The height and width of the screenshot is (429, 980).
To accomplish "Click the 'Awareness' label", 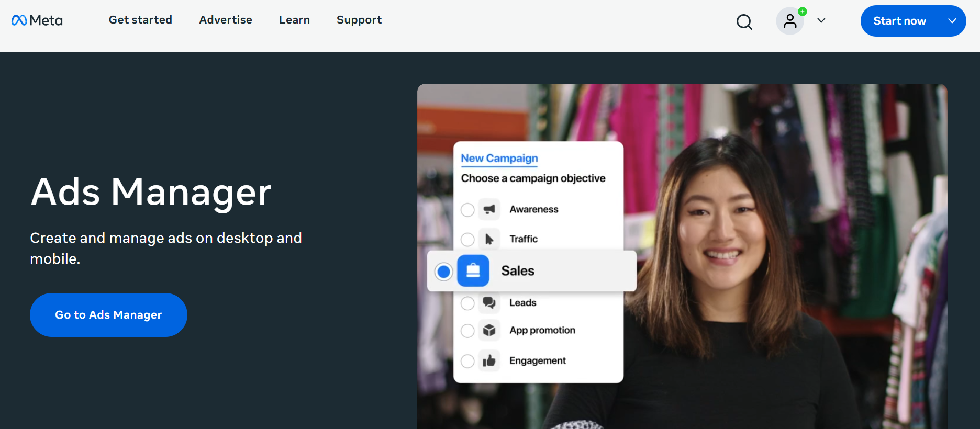I will pyautogui.click(x=534, y=209).
